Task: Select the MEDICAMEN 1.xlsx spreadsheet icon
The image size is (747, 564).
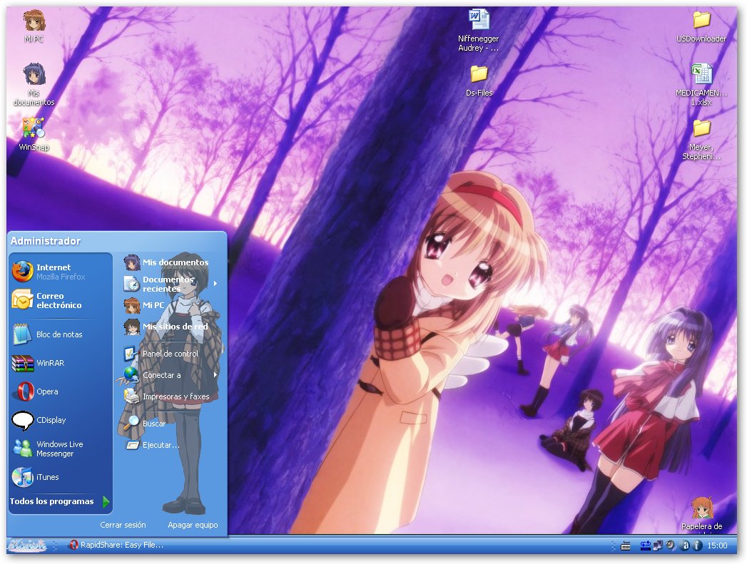Action: (x=701, y=85)
